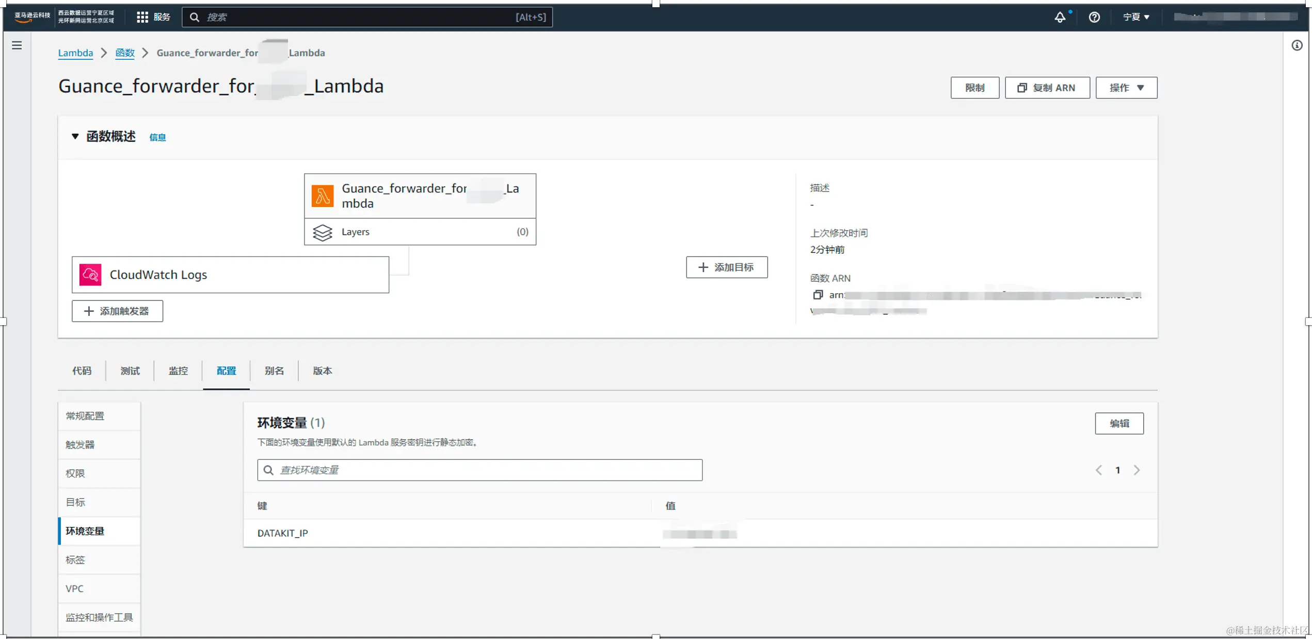Screen dimensions: 1312x639
Task: Click the 添加触发器 button
Action: (117, 311)
